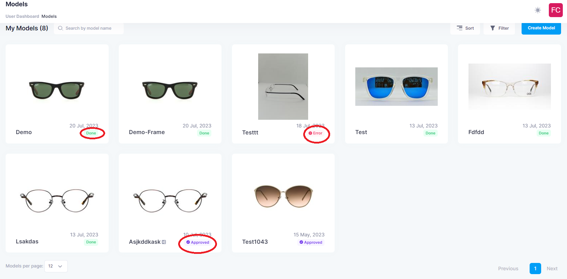Open the Demo-Frame sunglasses thumbnail
567x279 pixels.
click(170, 90)
